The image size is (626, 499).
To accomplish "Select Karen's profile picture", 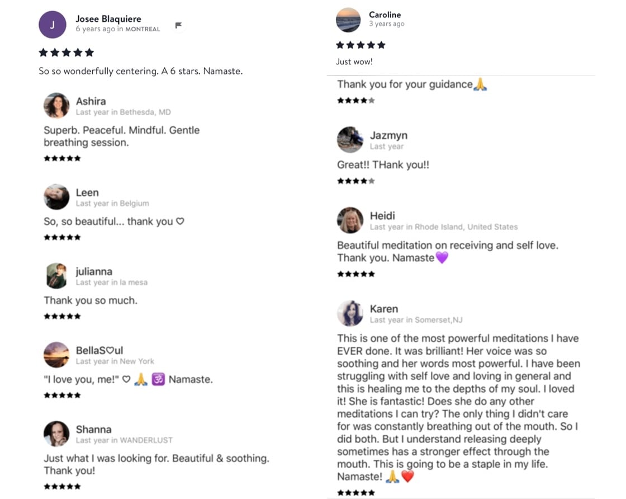I will click(350, 313).
